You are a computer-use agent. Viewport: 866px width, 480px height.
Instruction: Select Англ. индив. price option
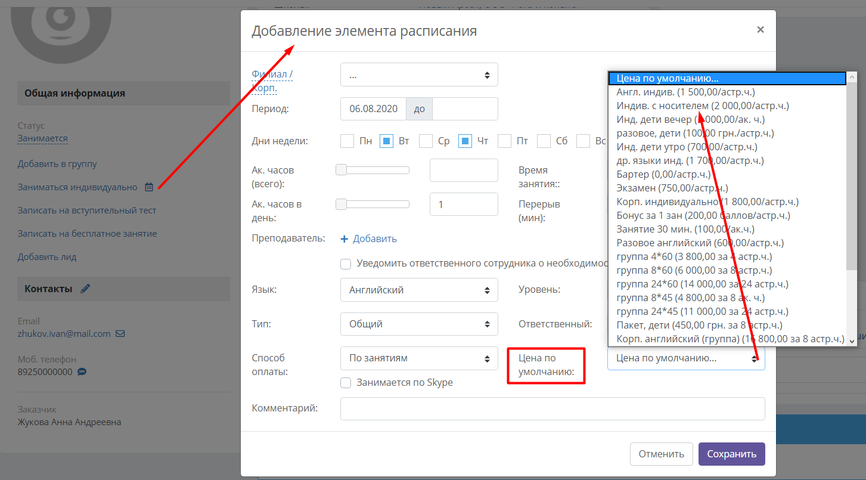point(727,92)
